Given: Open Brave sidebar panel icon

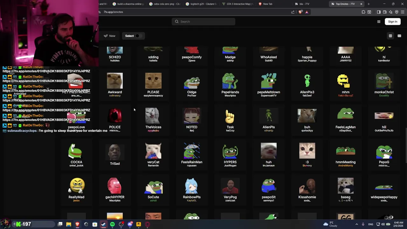Looking at the screenshot, I should point(379,12).
